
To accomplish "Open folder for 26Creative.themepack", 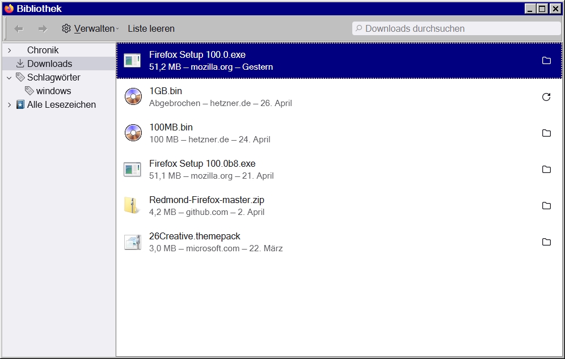I will tap(546, 242).
